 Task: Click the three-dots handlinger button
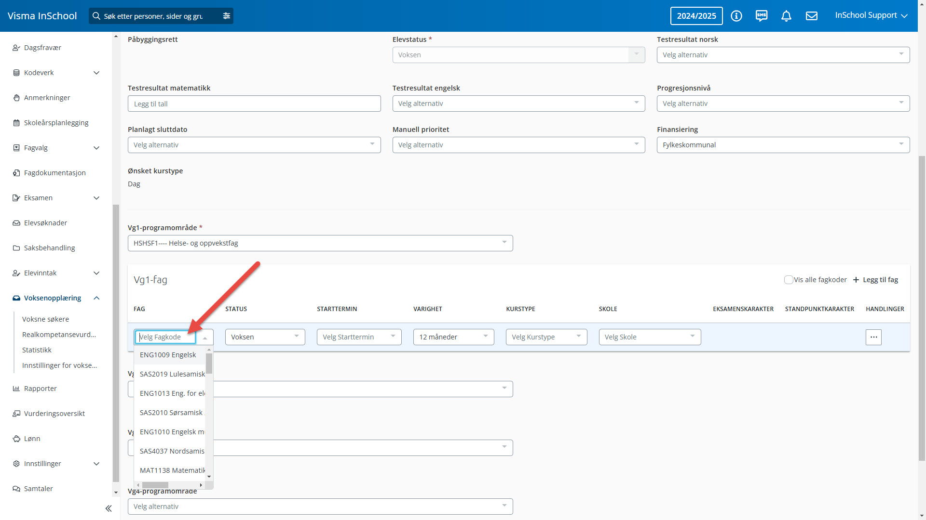click(873, 337)
